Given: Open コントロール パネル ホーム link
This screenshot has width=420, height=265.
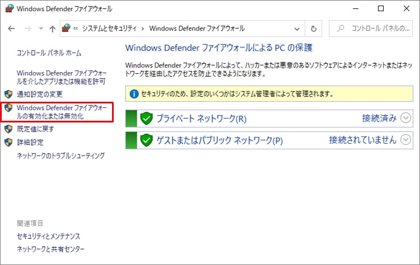Looking at the screenshot, I should tap(49, 53).
